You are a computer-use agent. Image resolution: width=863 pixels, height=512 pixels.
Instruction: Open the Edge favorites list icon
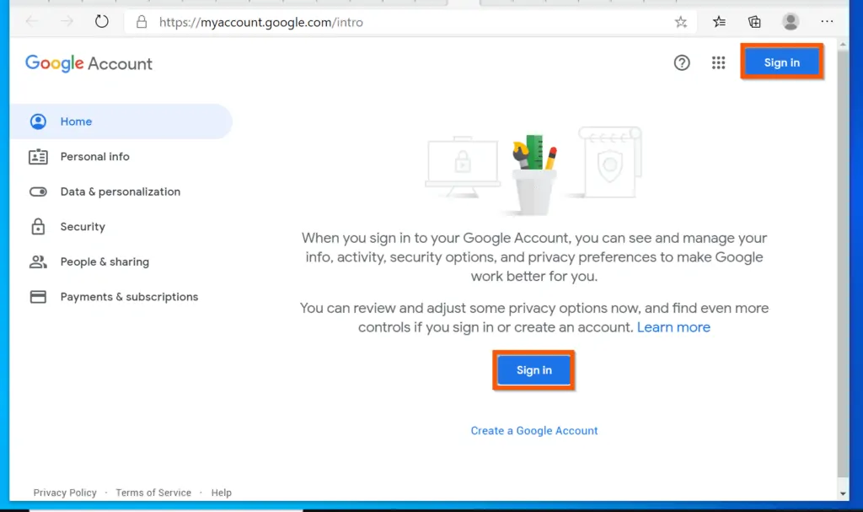click(718, 21)
